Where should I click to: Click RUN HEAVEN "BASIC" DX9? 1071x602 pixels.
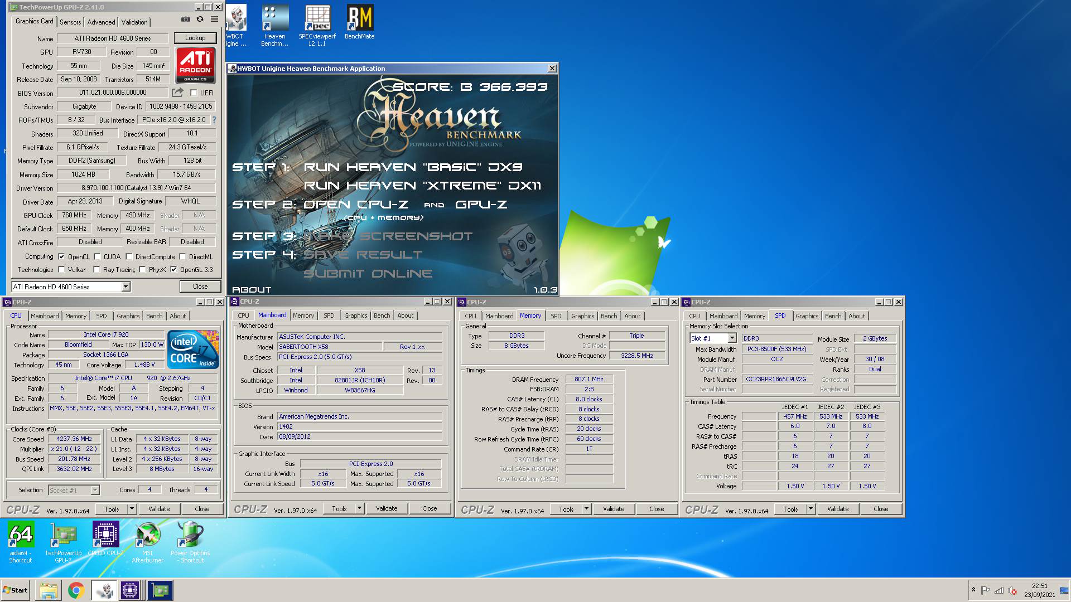pos(413,167)
